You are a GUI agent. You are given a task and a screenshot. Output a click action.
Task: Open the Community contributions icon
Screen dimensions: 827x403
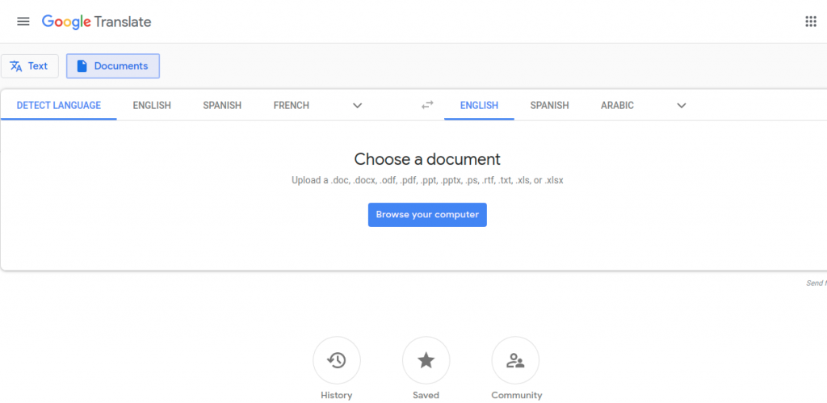click(515, 360)
